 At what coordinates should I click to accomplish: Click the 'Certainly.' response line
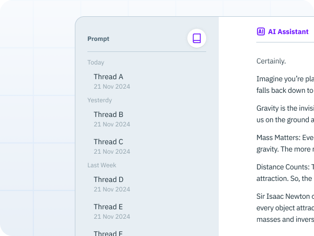tap(271, 61)
